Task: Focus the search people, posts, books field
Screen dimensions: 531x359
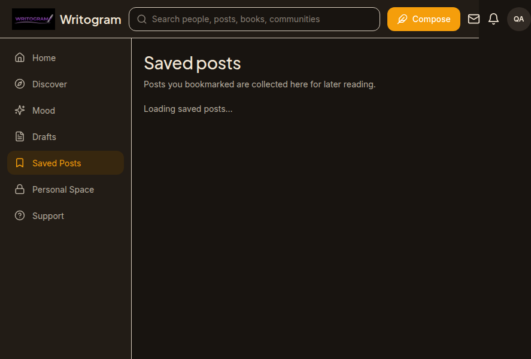Action: coord(254,19)
